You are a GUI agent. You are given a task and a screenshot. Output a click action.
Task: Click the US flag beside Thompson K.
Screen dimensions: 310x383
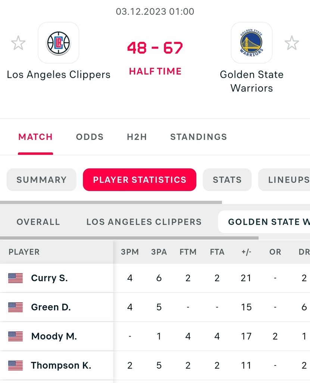(15, 365)
